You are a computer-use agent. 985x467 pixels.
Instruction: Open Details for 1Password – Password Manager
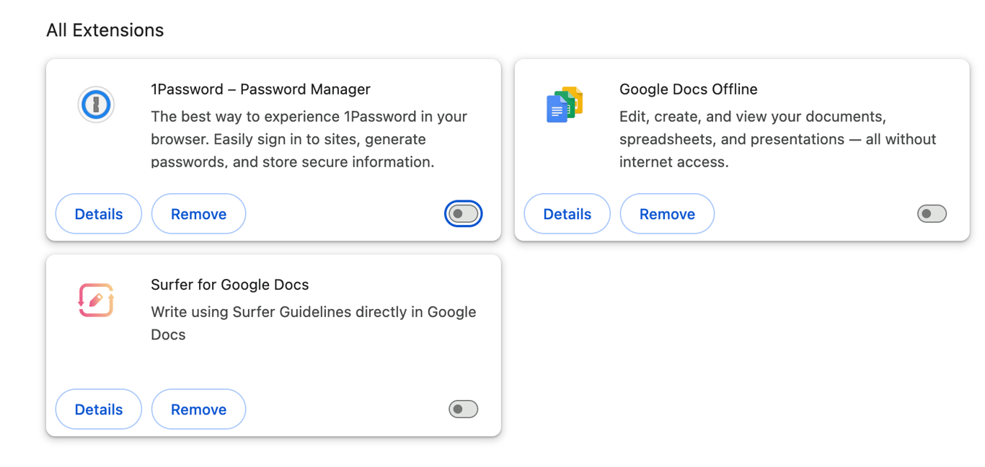coord(98,213)
